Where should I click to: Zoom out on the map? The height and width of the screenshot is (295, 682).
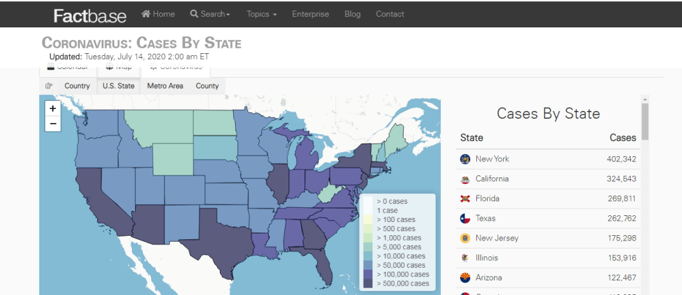[53, 123]
